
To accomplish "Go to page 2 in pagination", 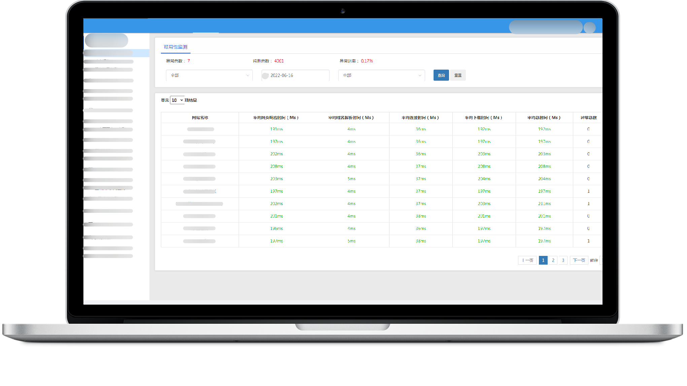I will click(x=553, y=260).
